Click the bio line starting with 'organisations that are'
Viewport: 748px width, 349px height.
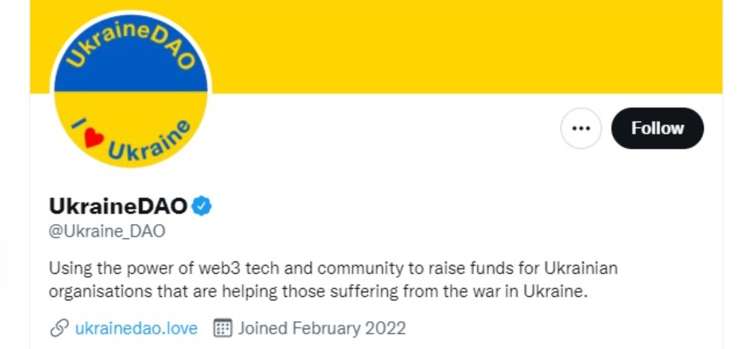coord(318,291)
